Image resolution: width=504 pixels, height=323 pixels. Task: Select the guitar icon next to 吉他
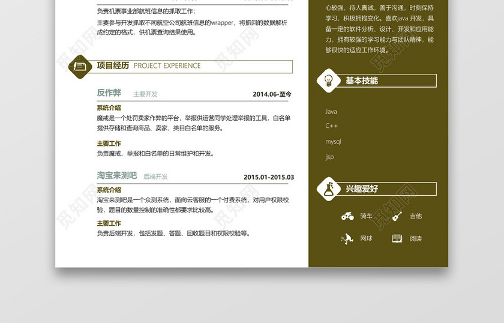[397, 216]
